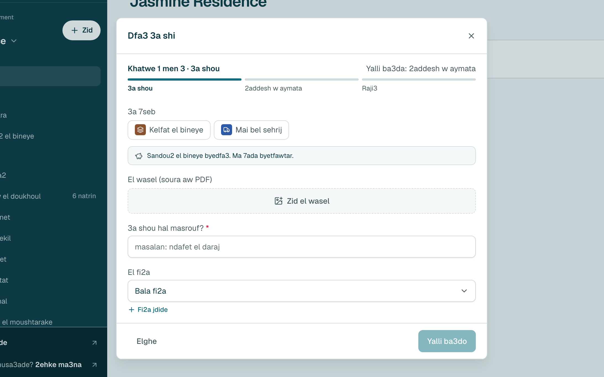Click the Sandou2 el bineye info banner
The image size is (604, 377).
(302, 156)
